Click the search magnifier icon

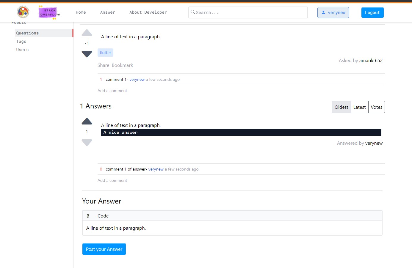pos(193,12)
